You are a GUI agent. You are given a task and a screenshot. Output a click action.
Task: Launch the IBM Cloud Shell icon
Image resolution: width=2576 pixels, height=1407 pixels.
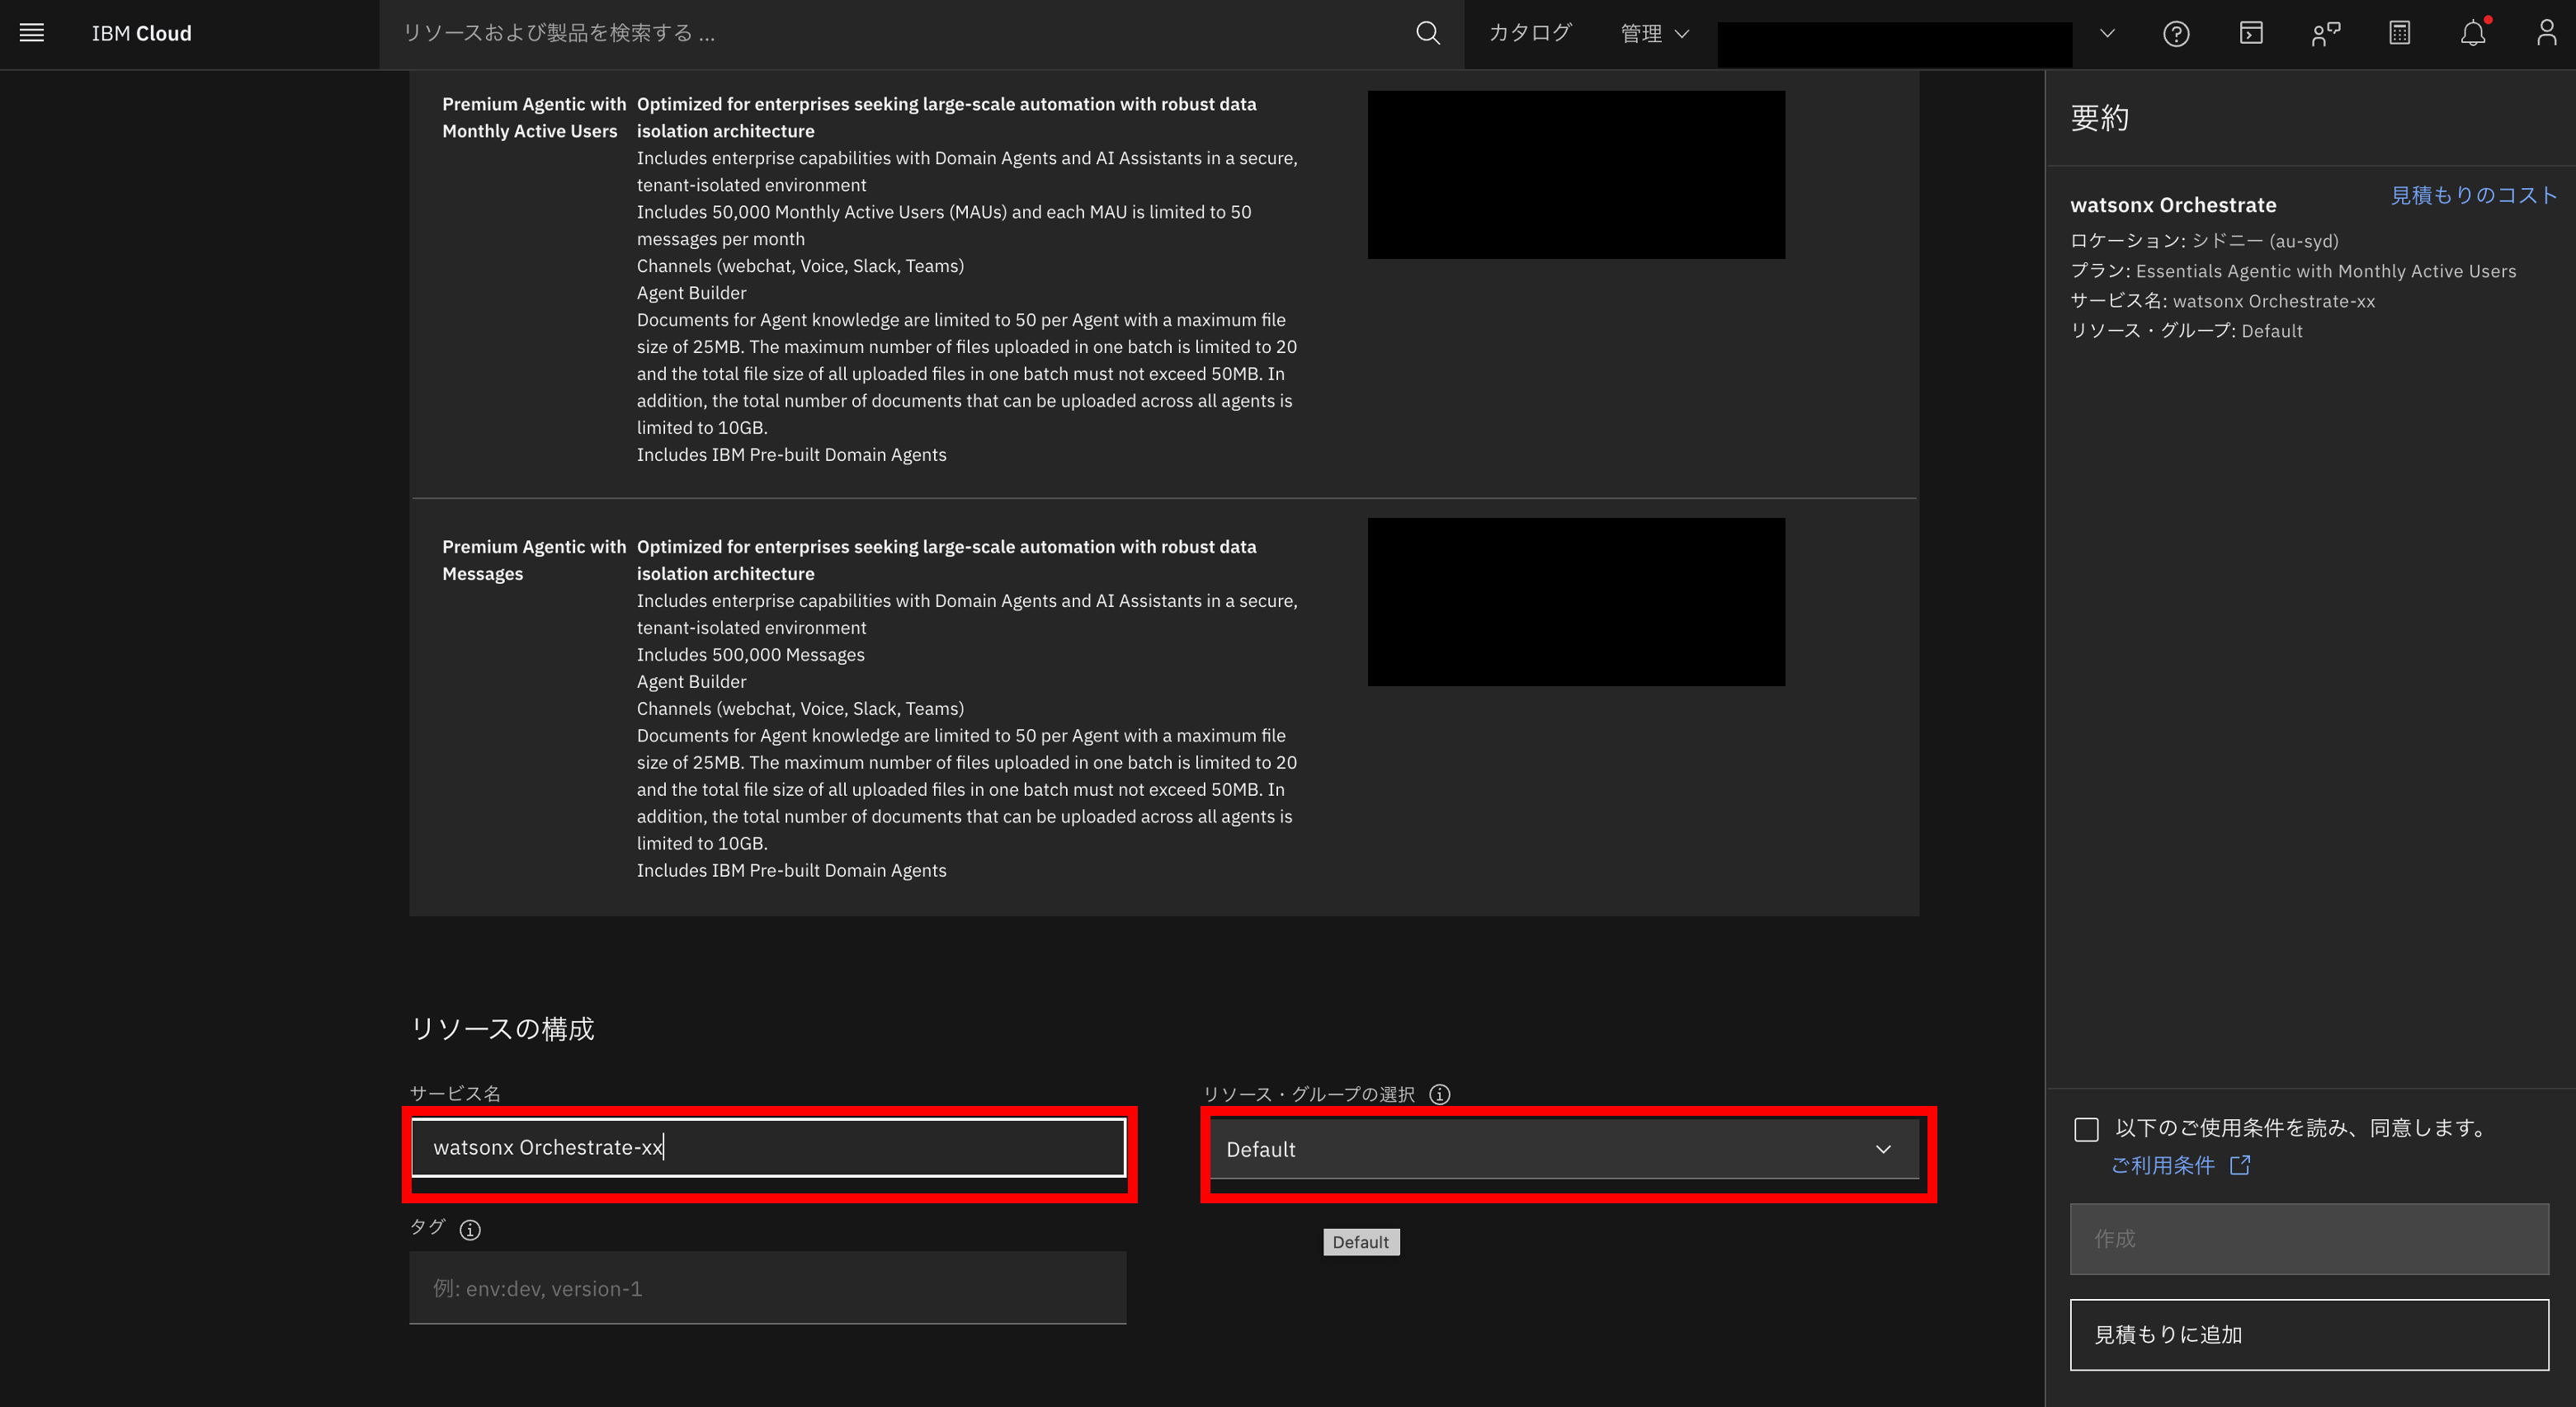pyautogui.click(x=2250, y=34)
